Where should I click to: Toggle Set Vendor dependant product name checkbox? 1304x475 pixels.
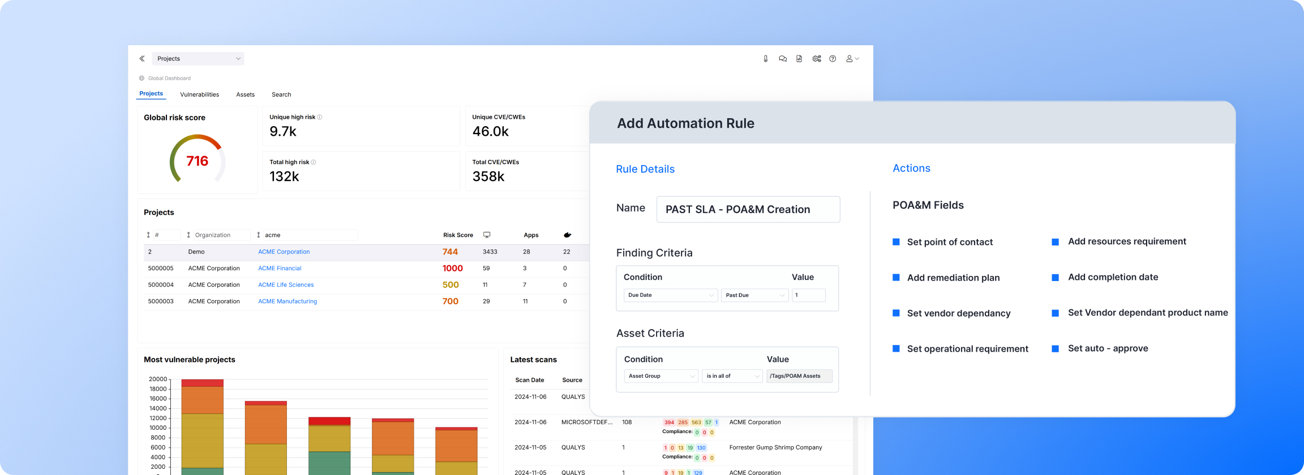tap(1055, 313)
